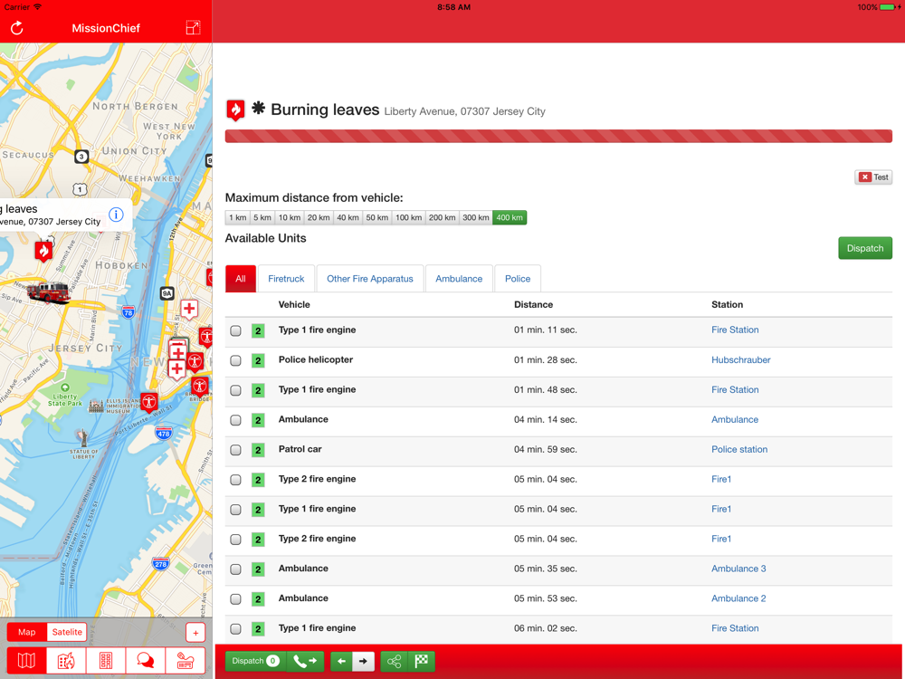Open Police station link
Screen dimensions: 905x679
[739, 449]
